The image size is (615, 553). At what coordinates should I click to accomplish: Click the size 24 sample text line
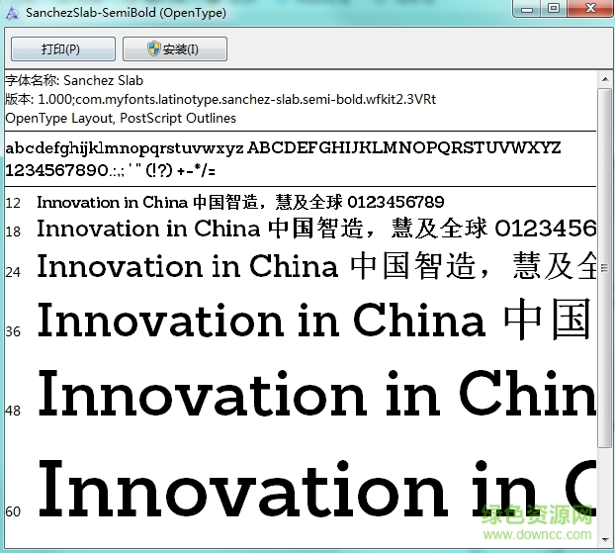tap(316, 266)
